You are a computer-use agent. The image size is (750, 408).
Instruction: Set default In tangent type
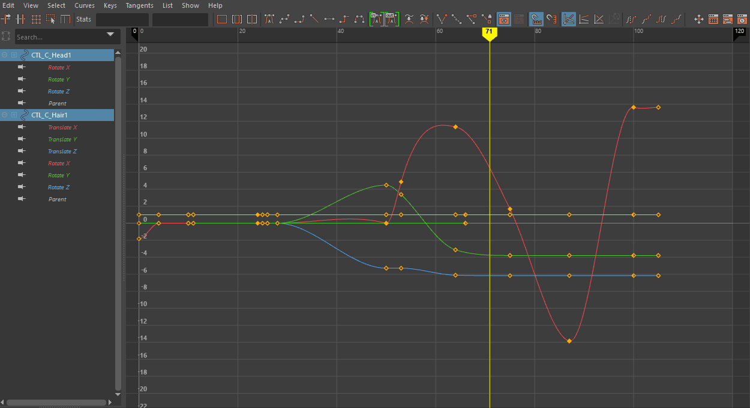click(x=377, y=19)
